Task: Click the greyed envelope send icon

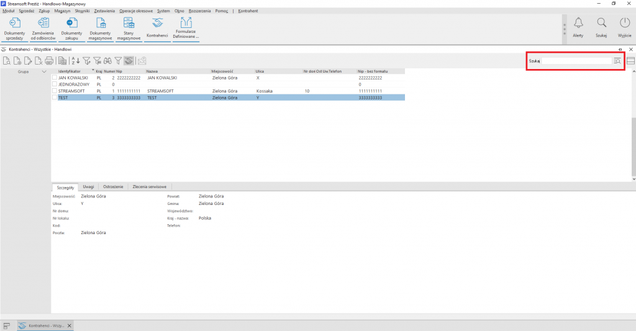Action: [142, 61]
